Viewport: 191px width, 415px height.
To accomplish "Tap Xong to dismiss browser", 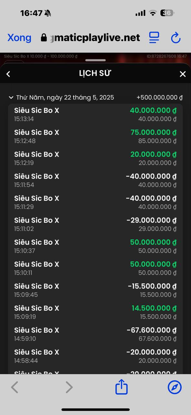I will pos(19,38).
